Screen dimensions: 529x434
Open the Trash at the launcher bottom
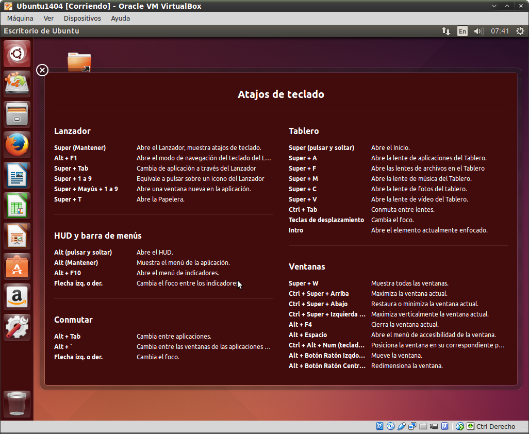click(18, 404)
